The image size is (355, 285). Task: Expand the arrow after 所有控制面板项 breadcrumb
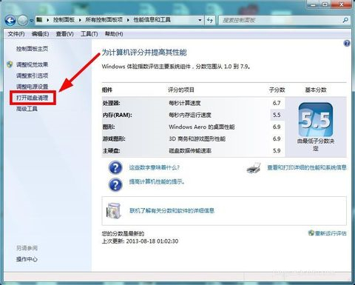(128, 20)
